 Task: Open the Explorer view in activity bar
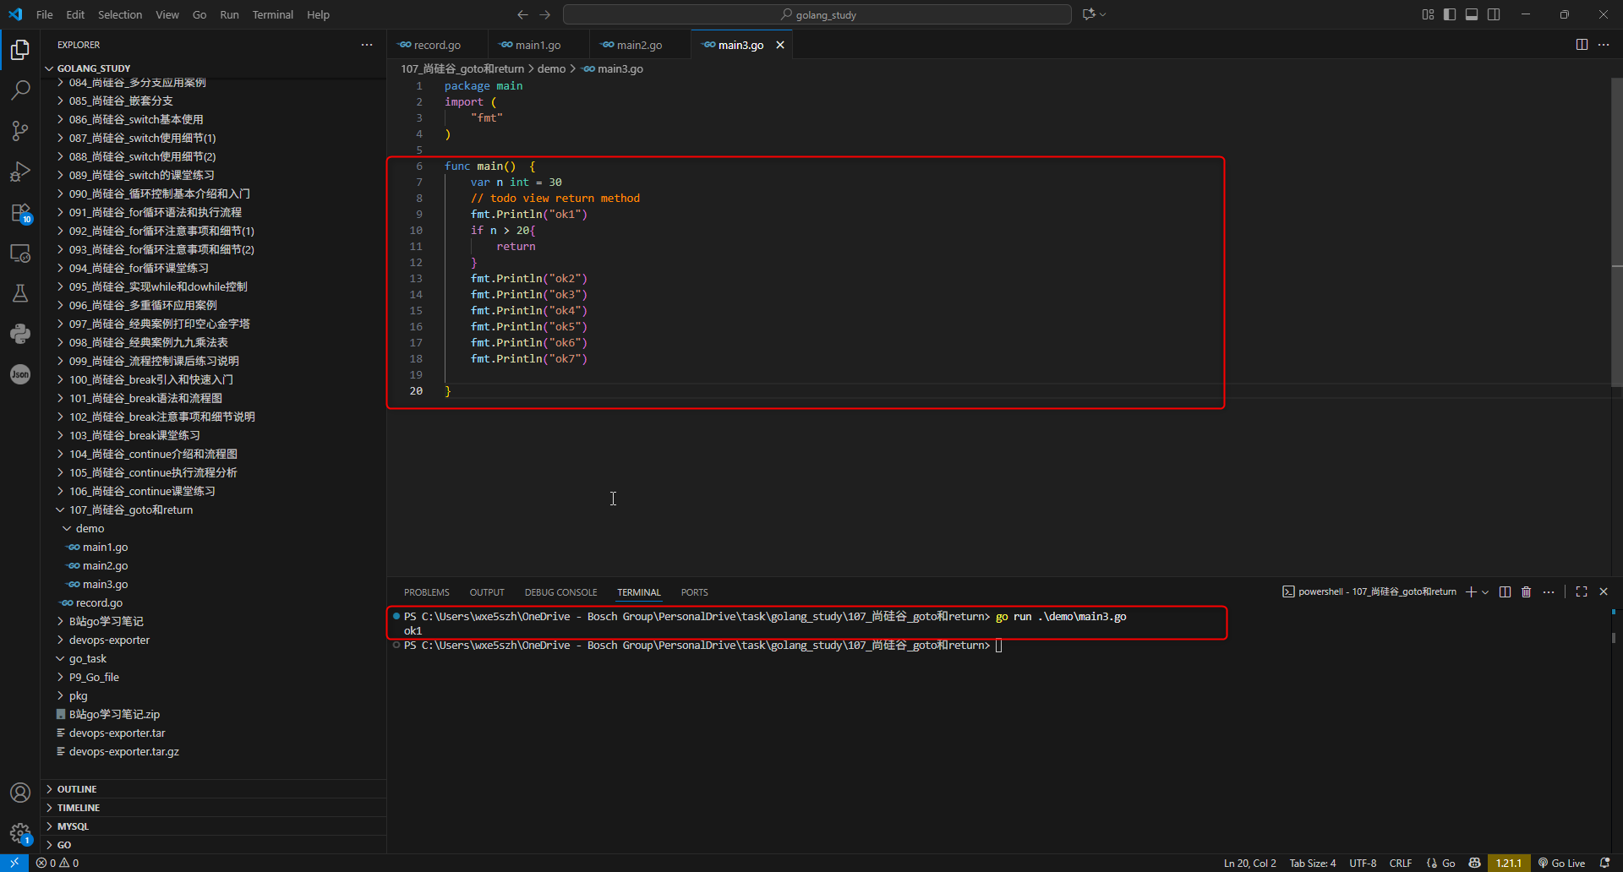pos(20,50)
